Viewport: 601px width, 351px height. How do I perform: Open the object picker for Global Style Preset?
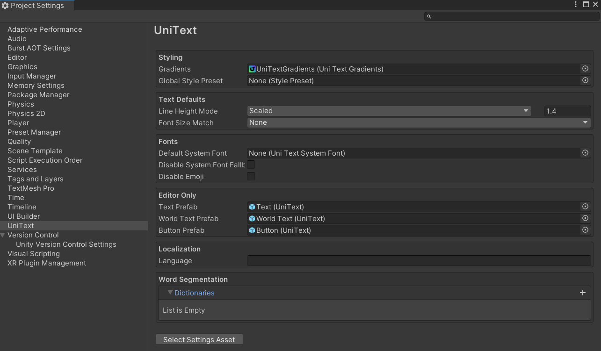(x=585, y=80)
